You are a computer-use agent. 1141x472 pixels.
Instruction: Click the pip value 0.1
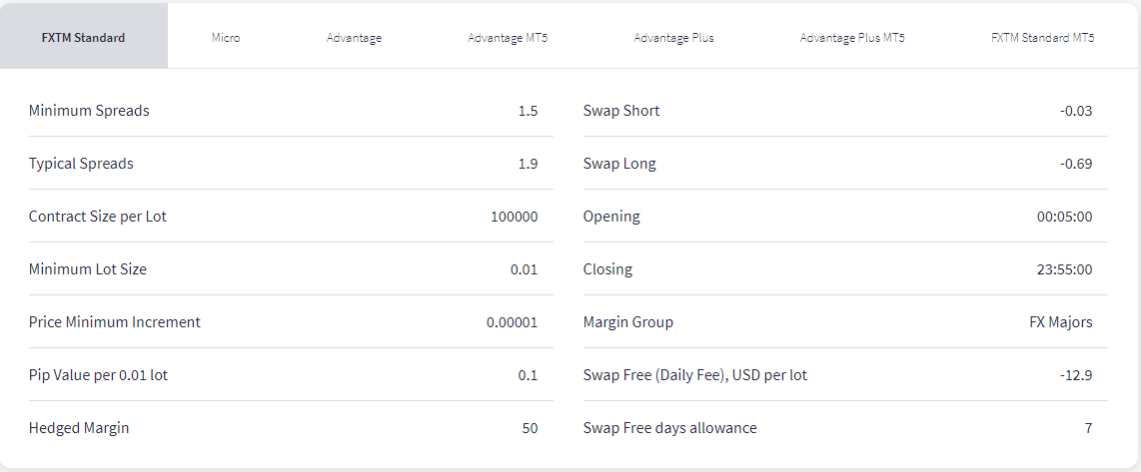(529, 375)
